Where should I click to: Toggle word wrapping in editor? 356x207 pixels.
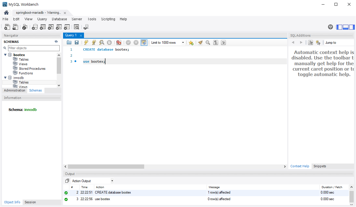pyautogui.click(x=223, y=43)
